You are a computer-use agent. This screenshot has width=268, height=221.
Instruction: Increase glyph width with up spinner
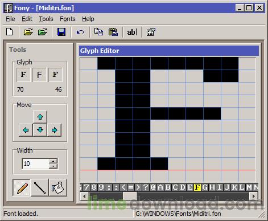[x=53, y=161]
